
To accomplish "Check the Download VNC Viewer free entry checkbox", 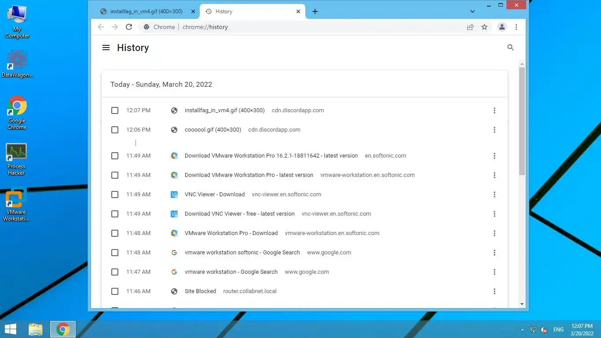I will [x=115, y=214].
